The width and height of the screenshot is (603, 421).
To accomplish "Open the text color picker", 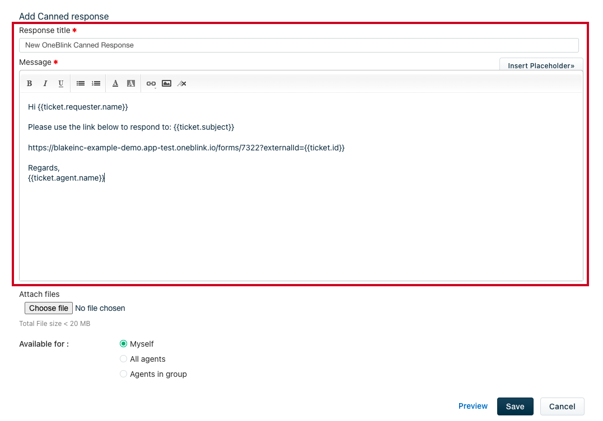I will click(115, 83).
